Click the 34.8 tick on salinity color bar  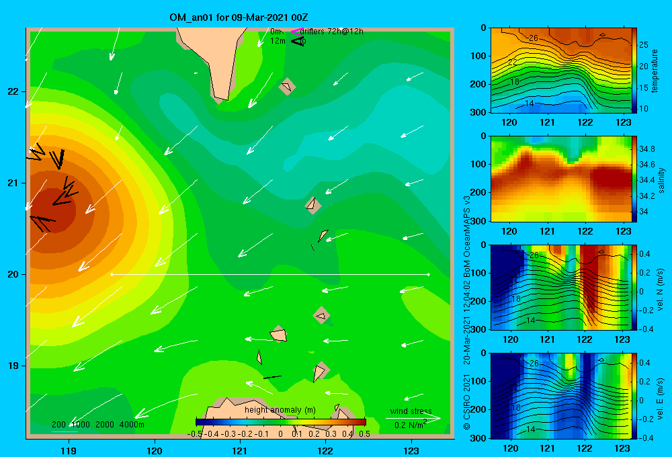[646, 149]
